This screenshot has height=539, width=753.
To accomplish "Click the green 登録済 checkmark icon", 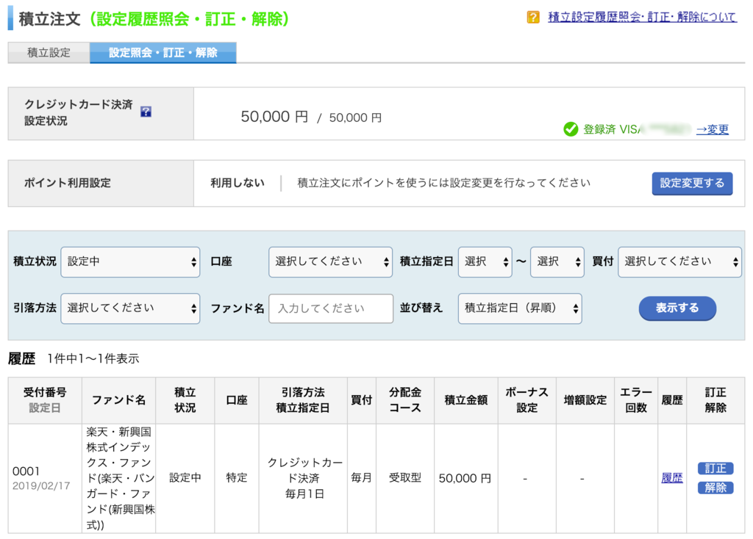I will coord(571,129).
